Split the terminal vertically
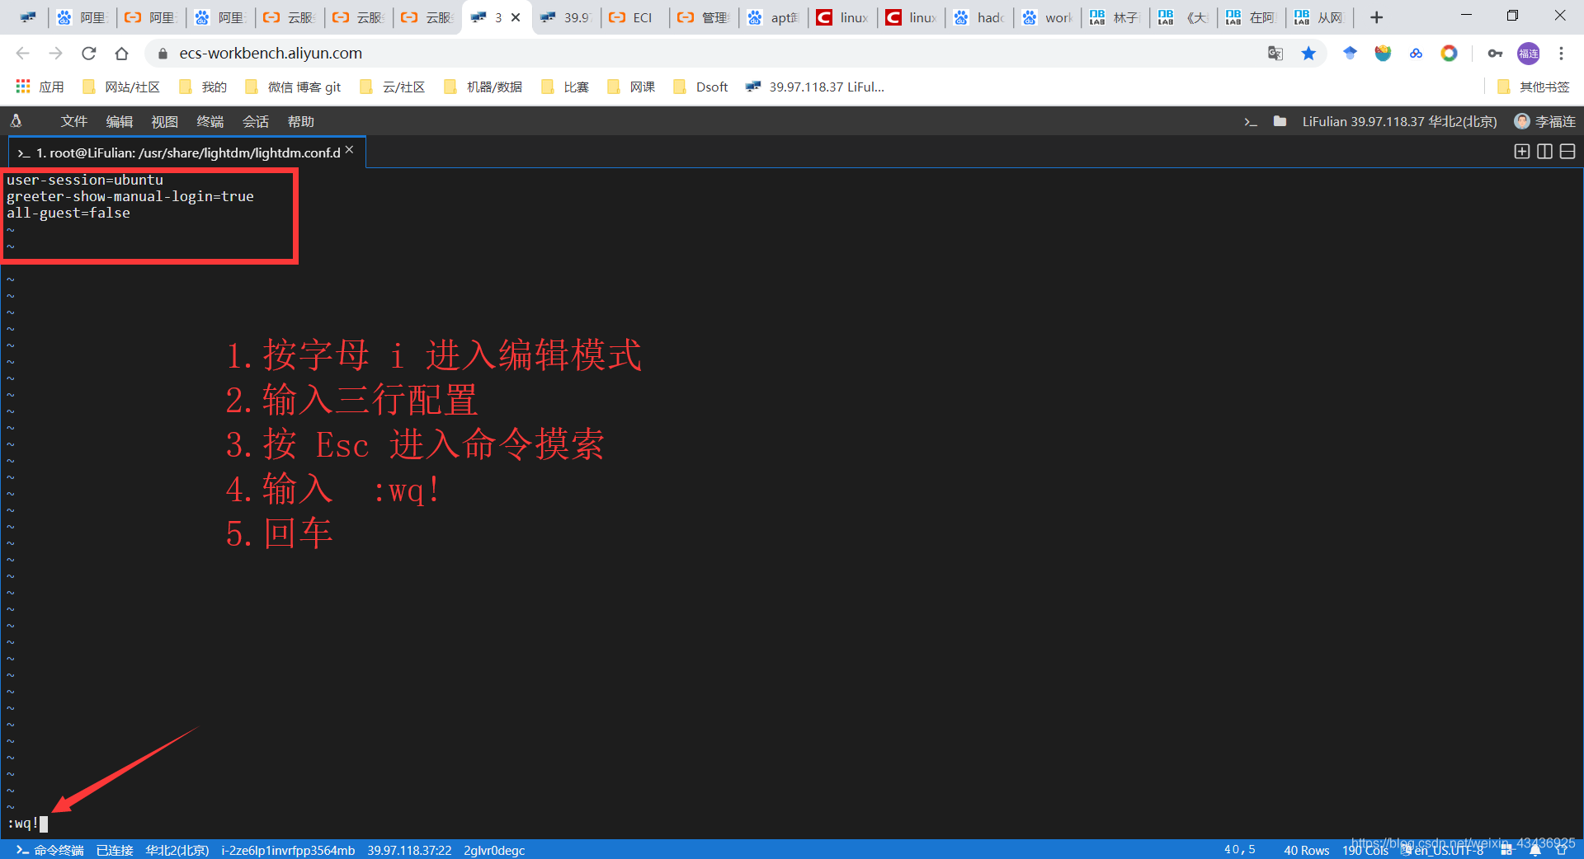 (1544, 152)
